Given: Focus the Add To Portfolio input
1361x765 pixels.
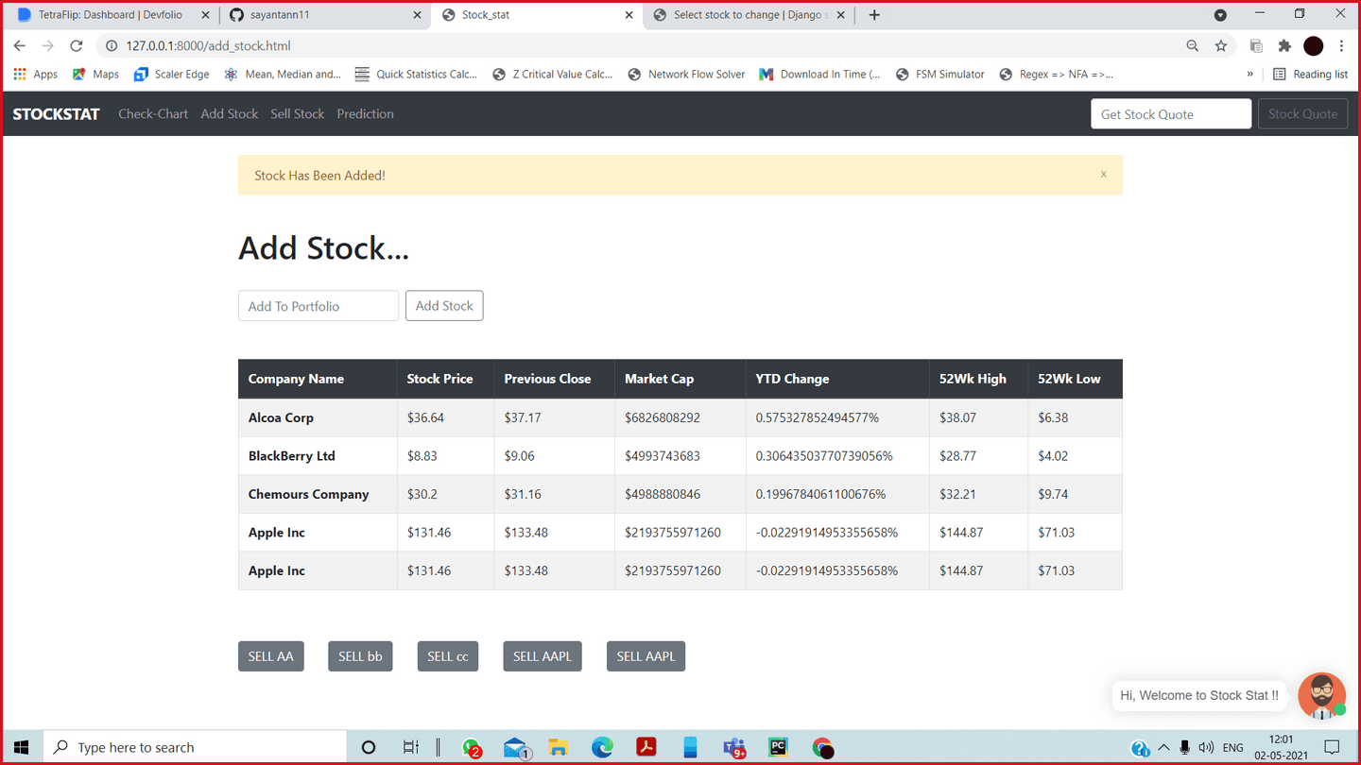Looking at the screenshot, I should (x=319, y=306).
